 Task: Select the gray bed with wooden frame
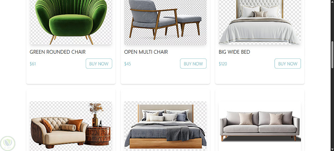click(x=165, y=126)
